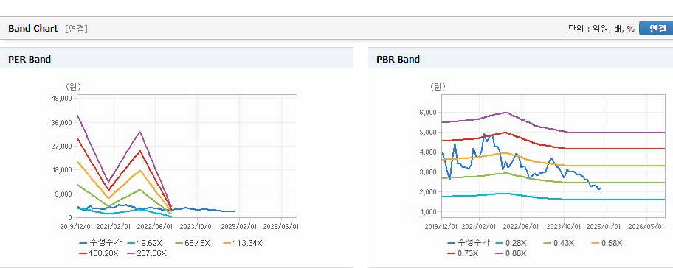Click the 6,000 y-axis label in PBR chart

pos(429,113)
